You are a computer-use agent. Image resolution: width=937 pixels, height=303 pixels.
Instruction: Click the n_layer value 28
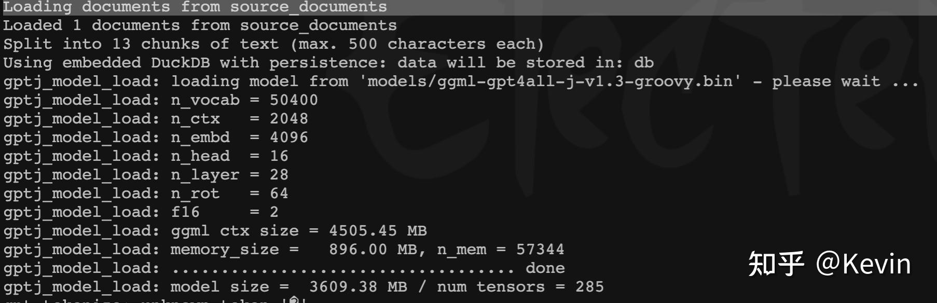tap(279, 175)
